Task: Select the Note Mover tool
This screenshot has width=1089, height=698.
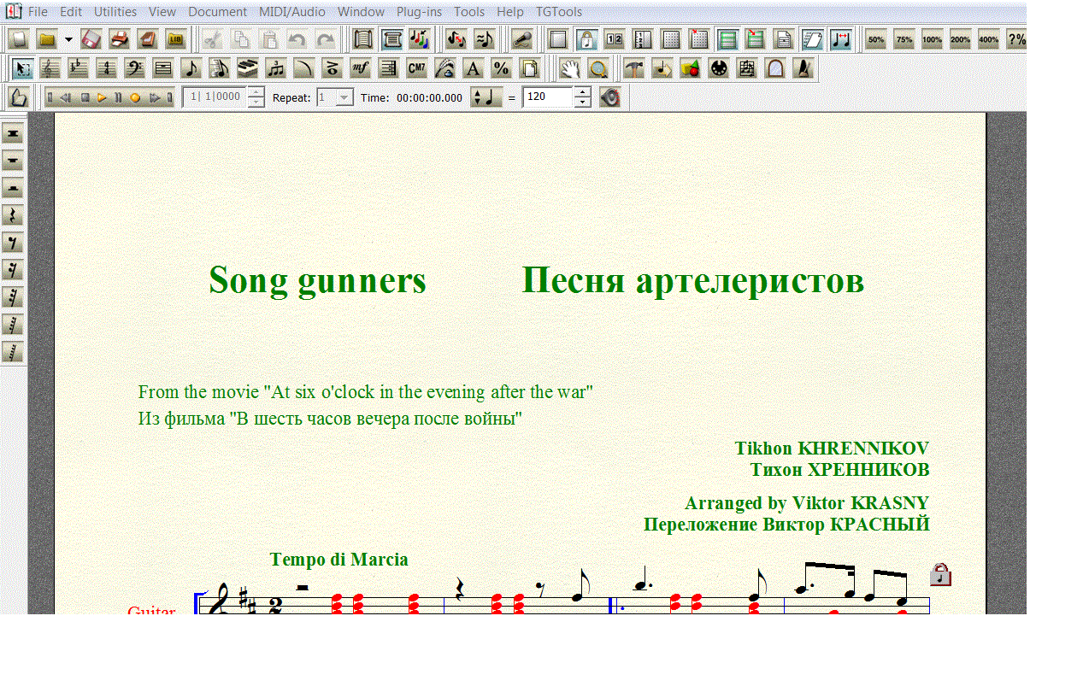Action: click(x=662, y=68)
